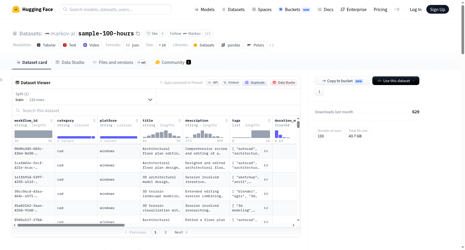Filter by Datasets library tag
This screenshot has width=465, height=250.
[204, 45]
